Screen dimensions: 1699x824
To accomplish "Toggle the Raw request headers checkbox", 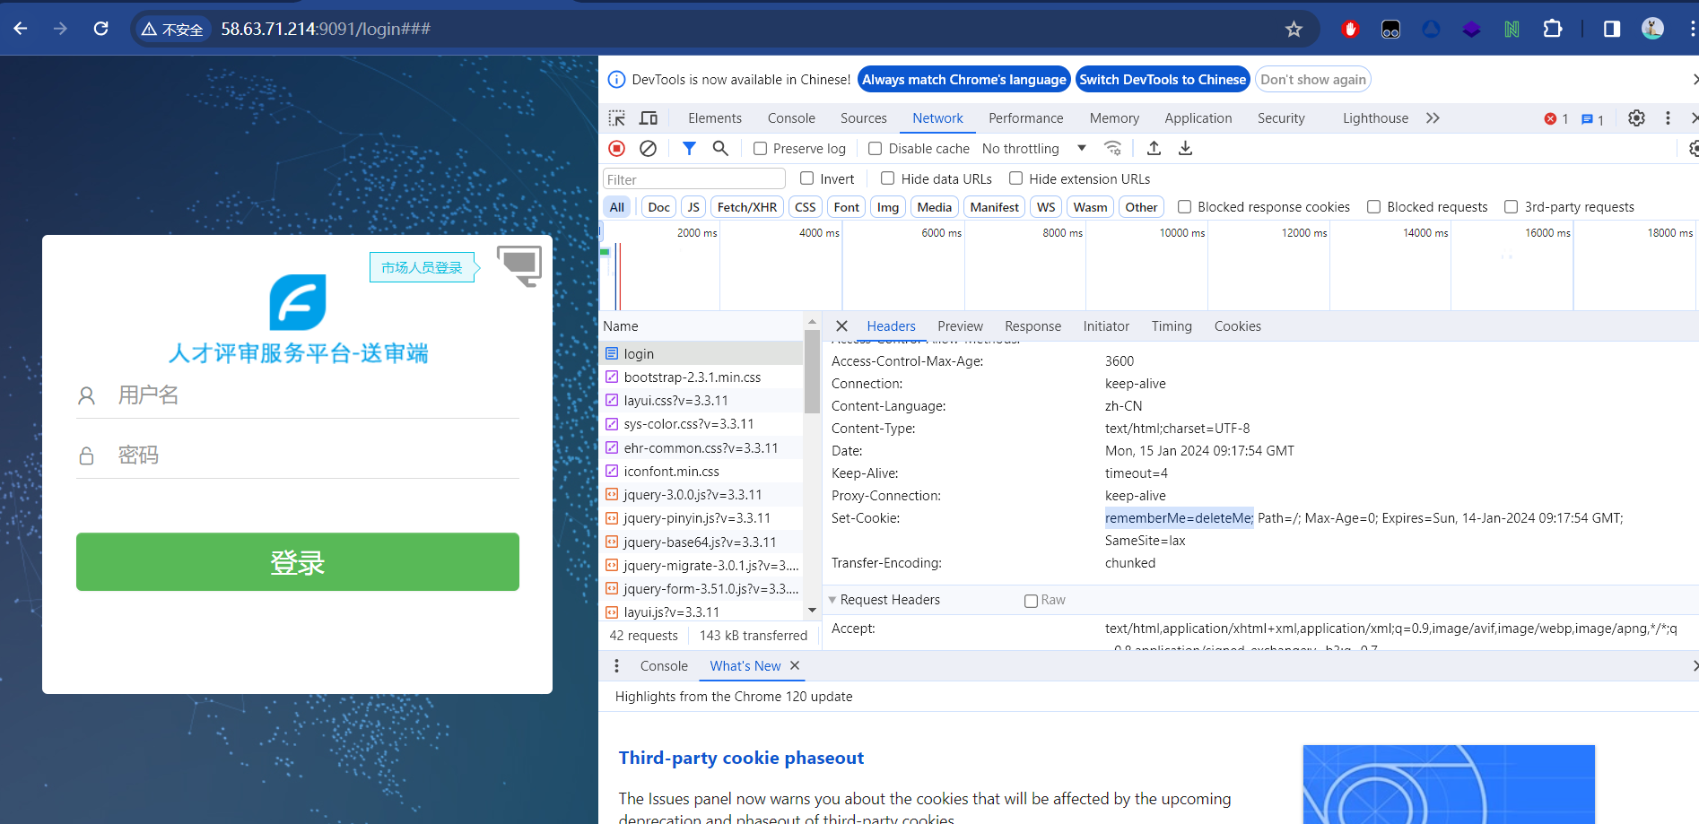I will click(1032, 601).
